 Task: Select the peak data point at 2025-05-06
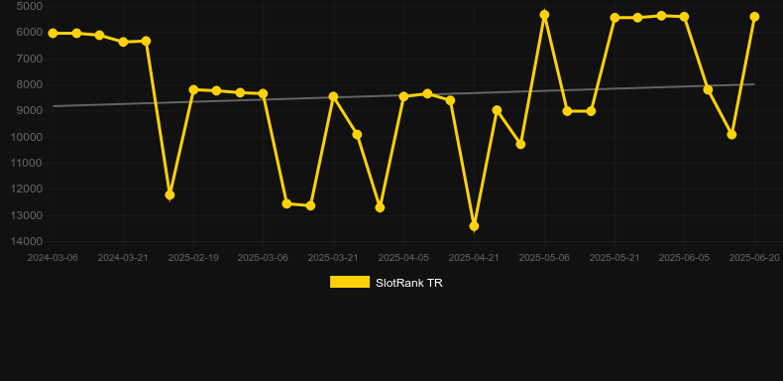[544, 15]
